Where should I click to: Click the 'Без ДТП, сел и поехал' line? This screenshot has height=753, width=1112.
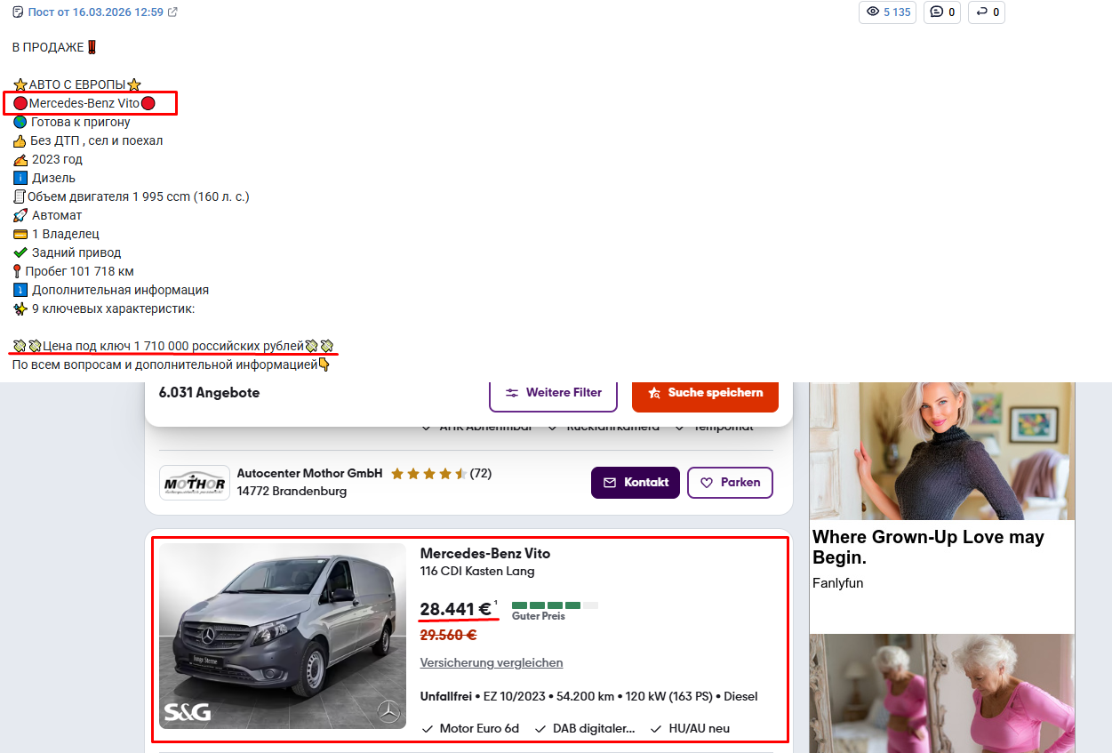(88, 140)
